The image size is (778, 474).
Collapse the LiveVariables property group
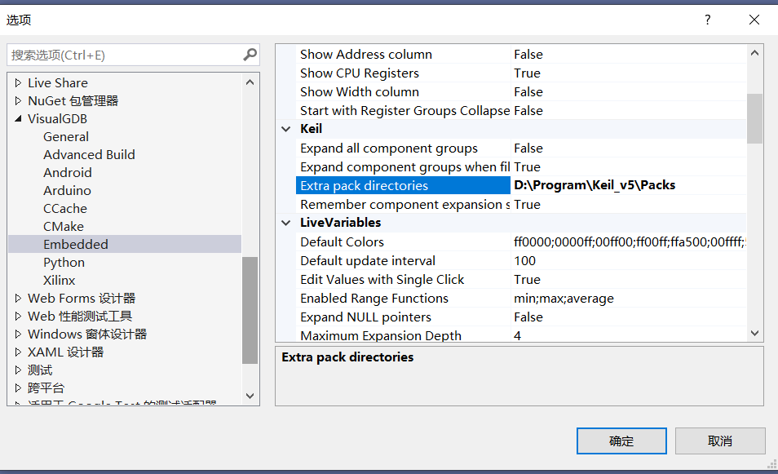(286, 223)
